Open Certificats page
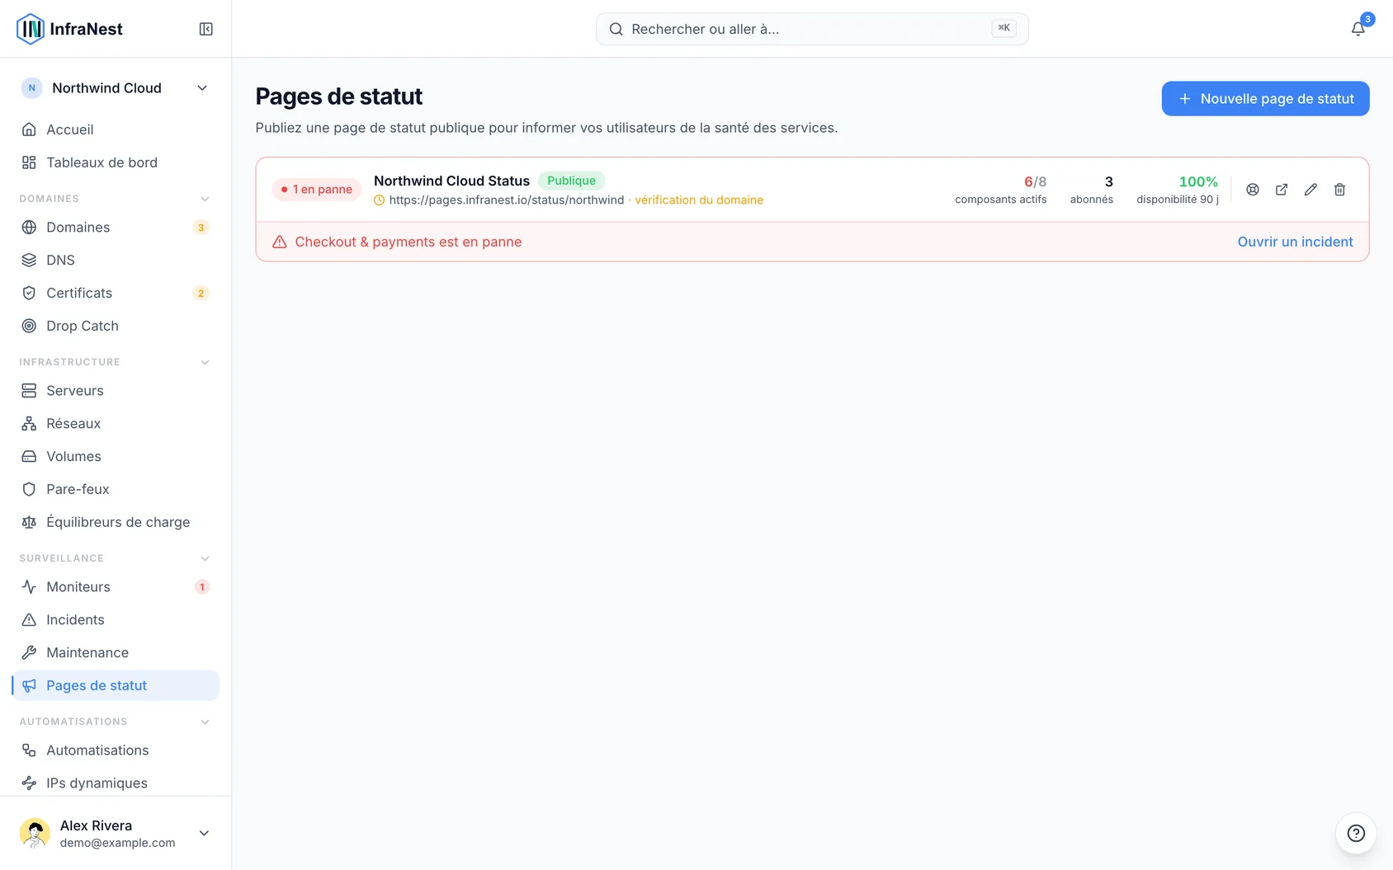 click(x=116, y=293)
